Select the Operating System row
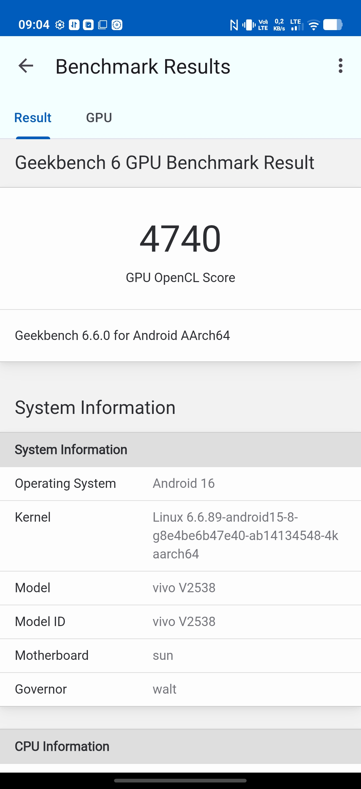 pyautogui.click(x=180, y=484)
